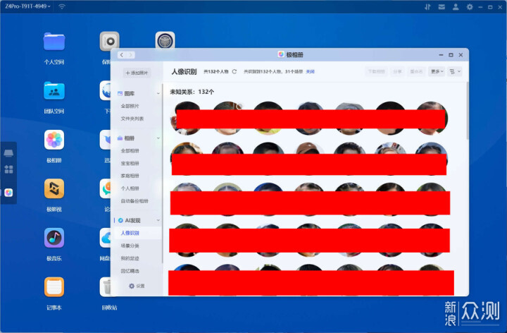Select 回忆精选 under AI发现
The image size is (507, 333).
tap(130, 271)
